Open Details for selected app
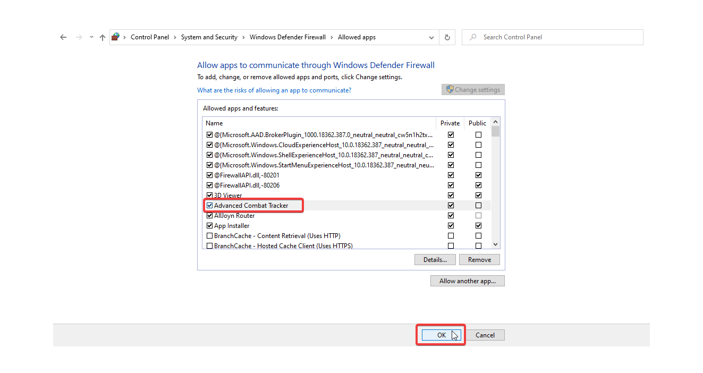 pyautogui.click(x=435, y=260)
